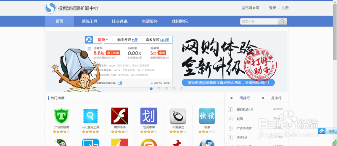
Task: Select the first carousel dot
Action: point(151,88)
